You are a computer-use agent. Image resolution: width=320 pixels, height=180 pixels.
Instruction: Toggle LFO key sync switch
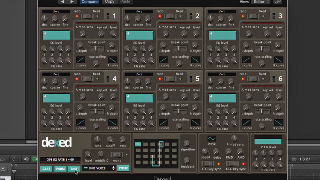point(208,164)
